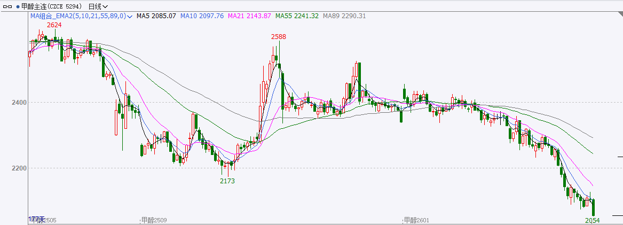The image size is (623, 225).
Task: Click the 2054 latest low label
Action: tap(593, 220)
